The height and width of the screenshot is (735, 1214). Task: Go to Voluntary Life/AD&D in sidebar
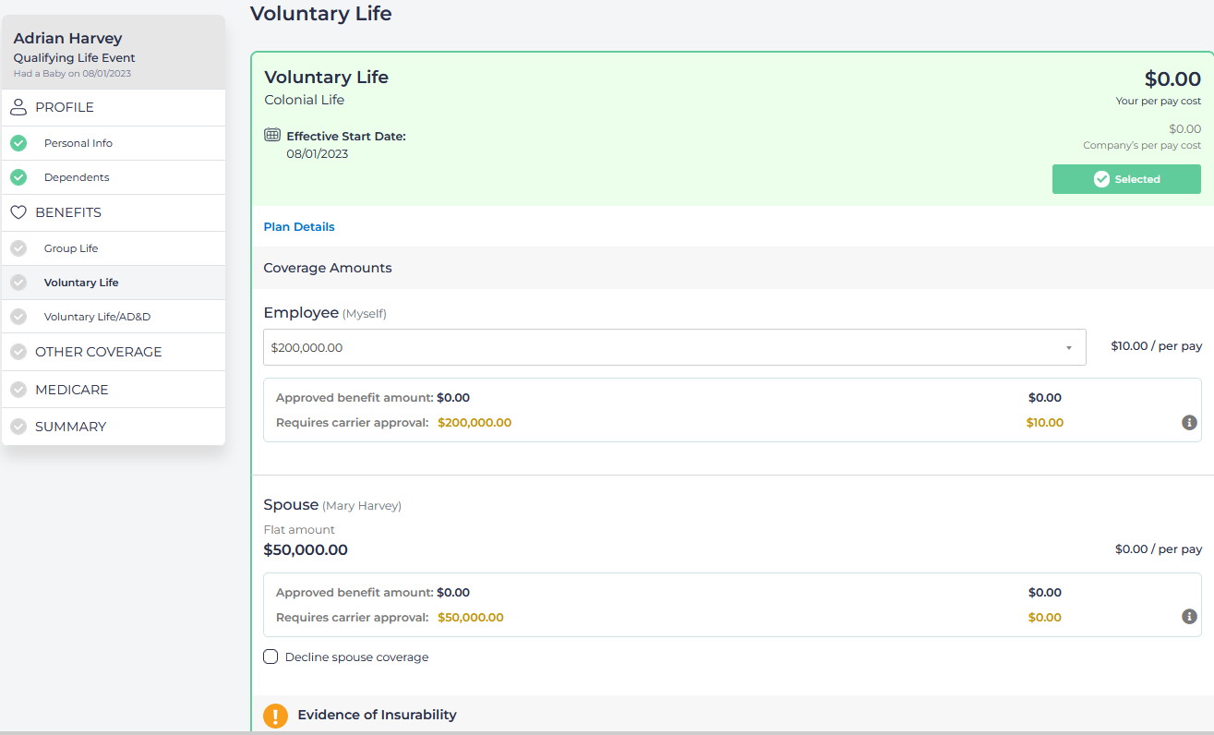97,317
